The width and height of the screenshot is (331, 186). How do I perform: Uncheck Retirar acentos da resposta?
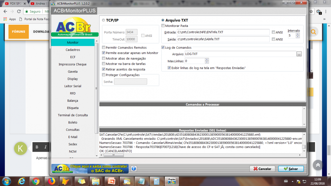coord(104,69)
